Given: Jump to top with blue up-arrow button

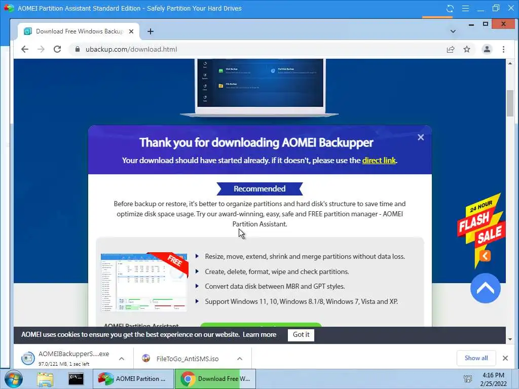Looking at the screenshot, I should point(485,288).
